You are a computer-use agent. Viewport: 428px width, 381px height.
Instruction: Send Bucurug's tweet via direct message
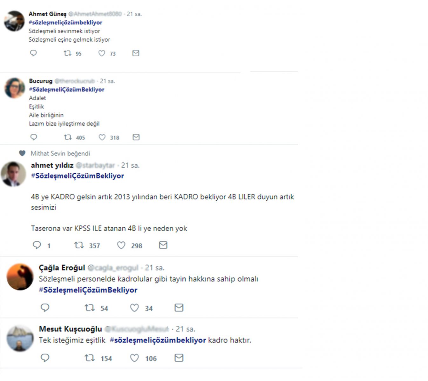click(x=136, y=137)
